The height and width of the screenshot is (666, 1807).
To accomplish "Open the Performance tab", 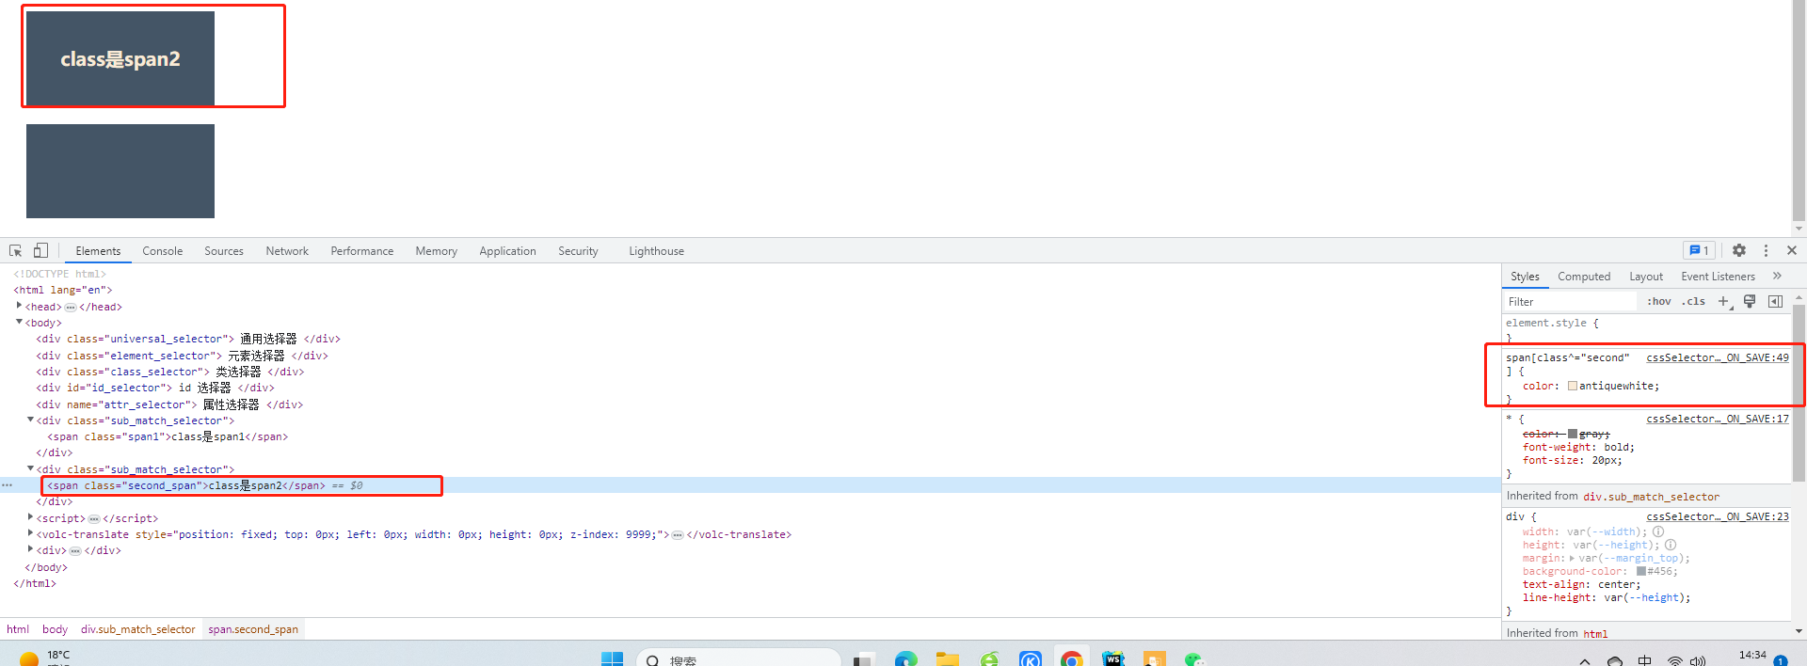I will coord(362,251).
